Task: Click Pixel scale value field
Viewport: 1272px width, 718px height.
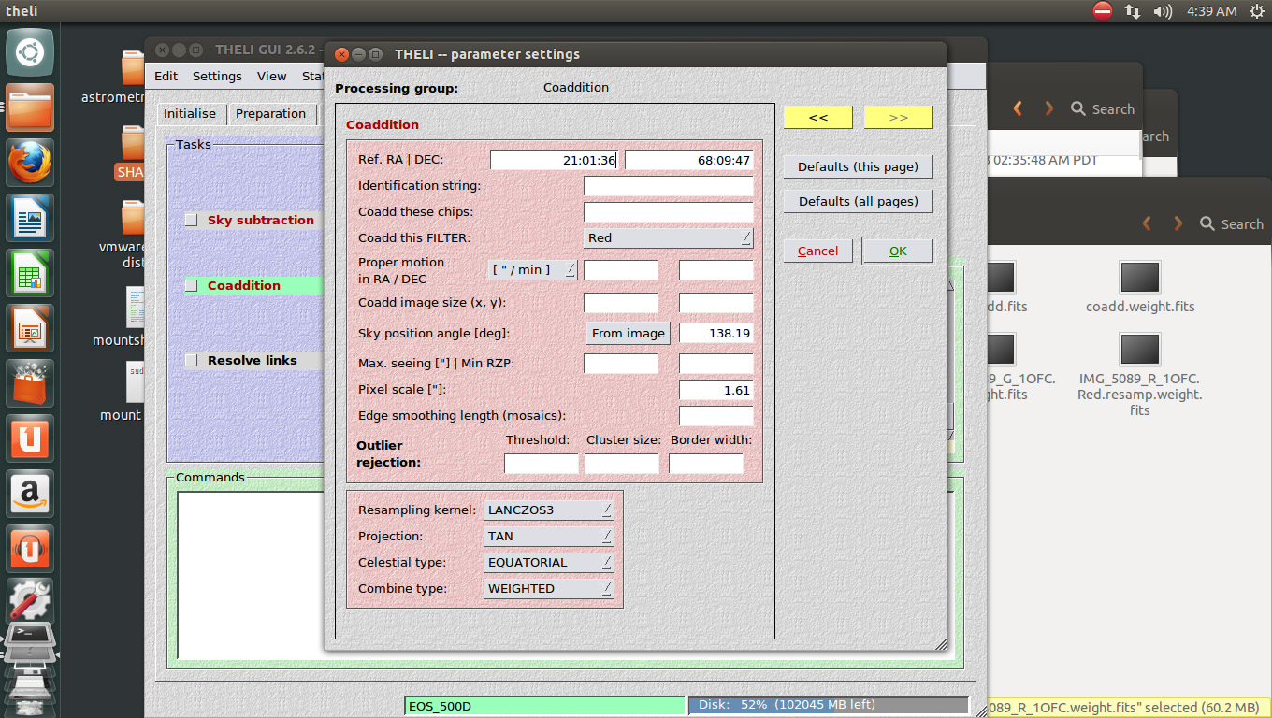Action: (x=715, y=390)
